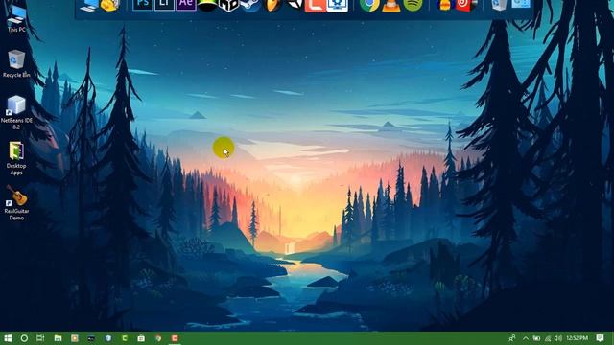Open the Wi-Fi network flyout
The width and height of the screenshot is (614, 345).
click(x=548, y=338)
